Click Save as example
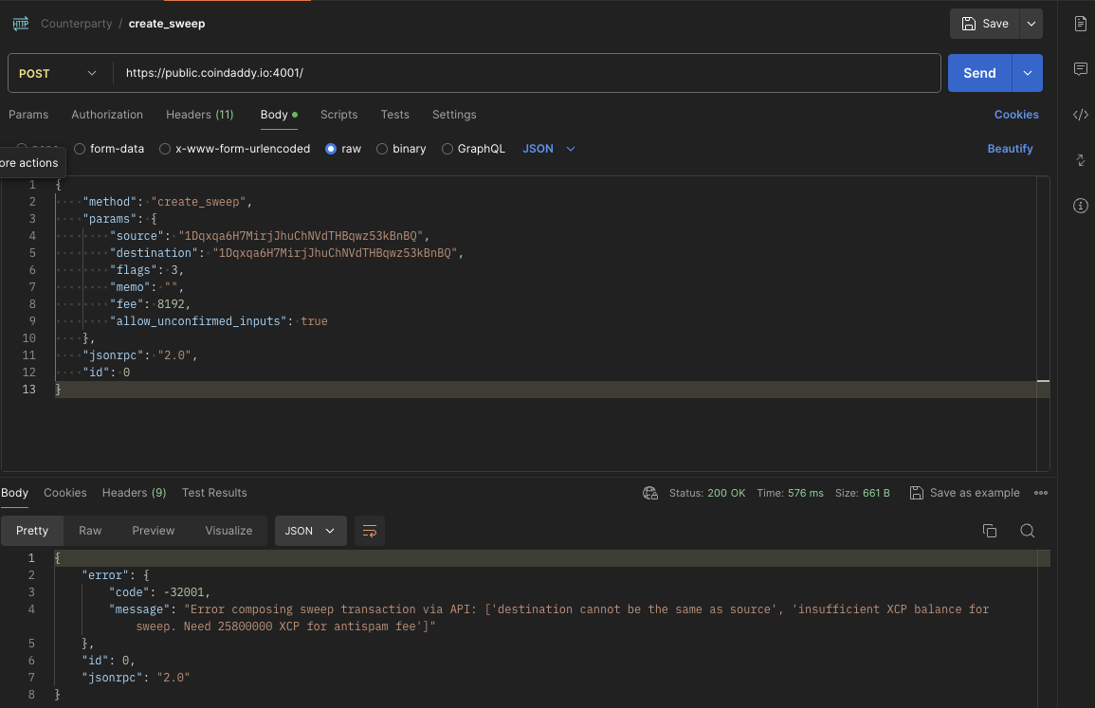1095x708 pixels. [x=964, y=493]
